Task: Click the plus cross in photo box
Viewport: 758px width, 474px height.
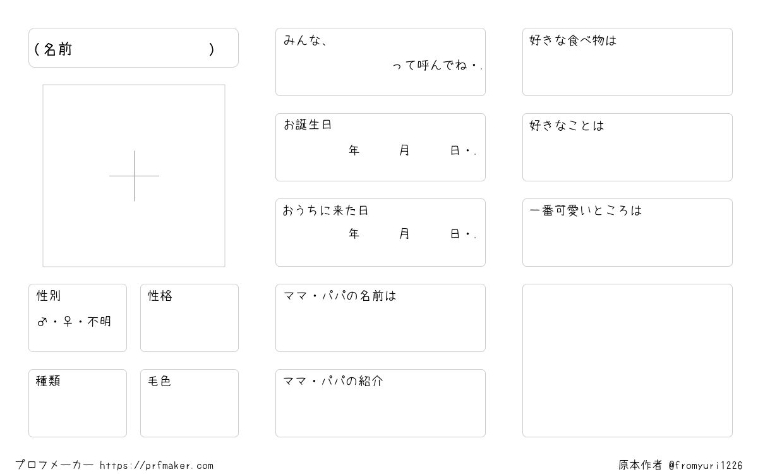Action: coord(134,176)
